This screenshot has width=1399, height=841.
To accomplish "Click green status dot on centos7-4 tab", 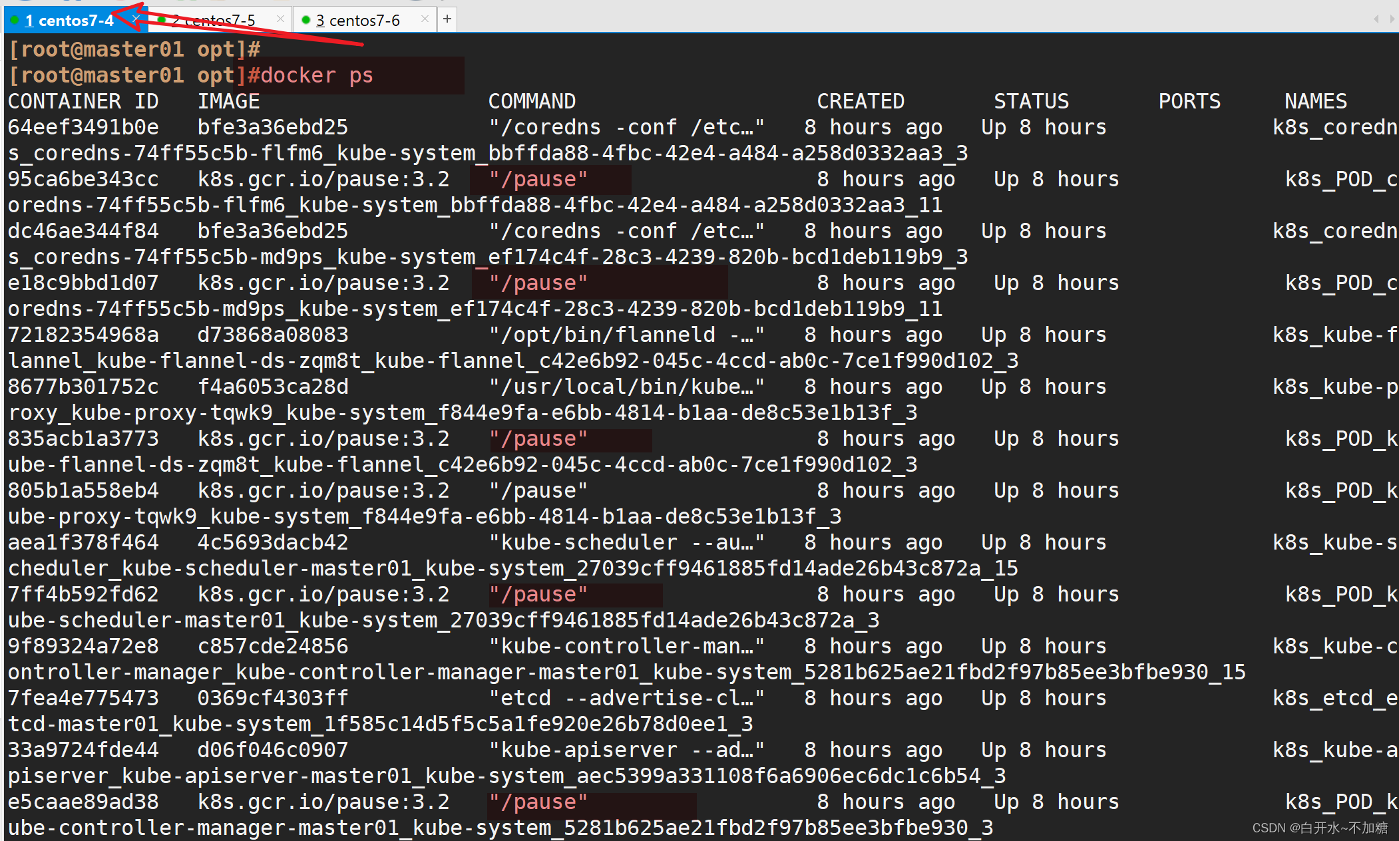I will [15, 20].
